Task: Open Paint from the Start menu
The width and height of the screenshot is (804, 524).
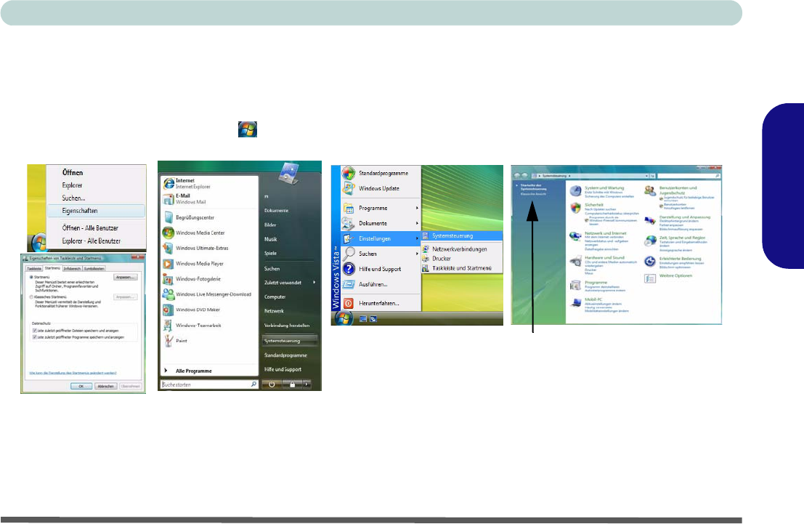Action: click(168, 340)
